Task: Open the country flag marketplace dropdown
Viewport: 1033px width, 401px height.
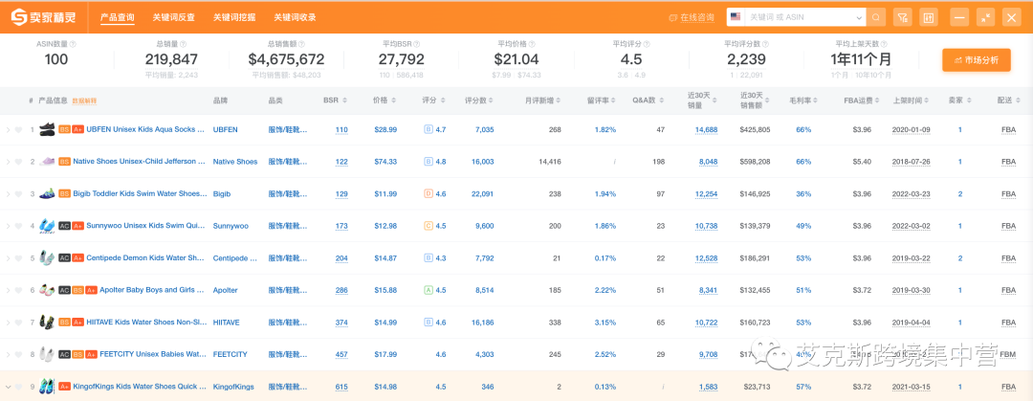Action: tap(736, 17)
